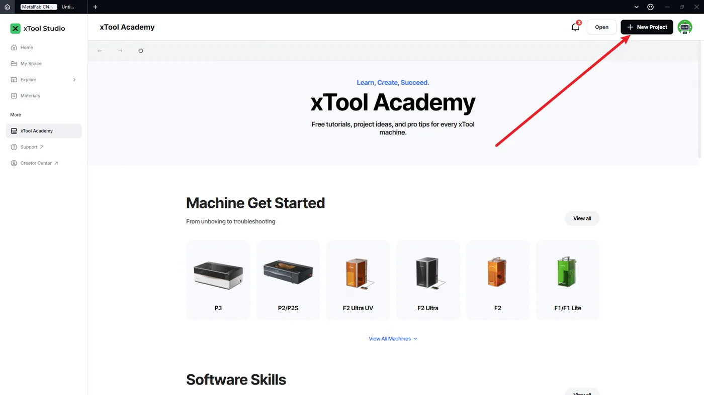
Task: Click the clock icon in the title bar
Action: tap(650, 7)
